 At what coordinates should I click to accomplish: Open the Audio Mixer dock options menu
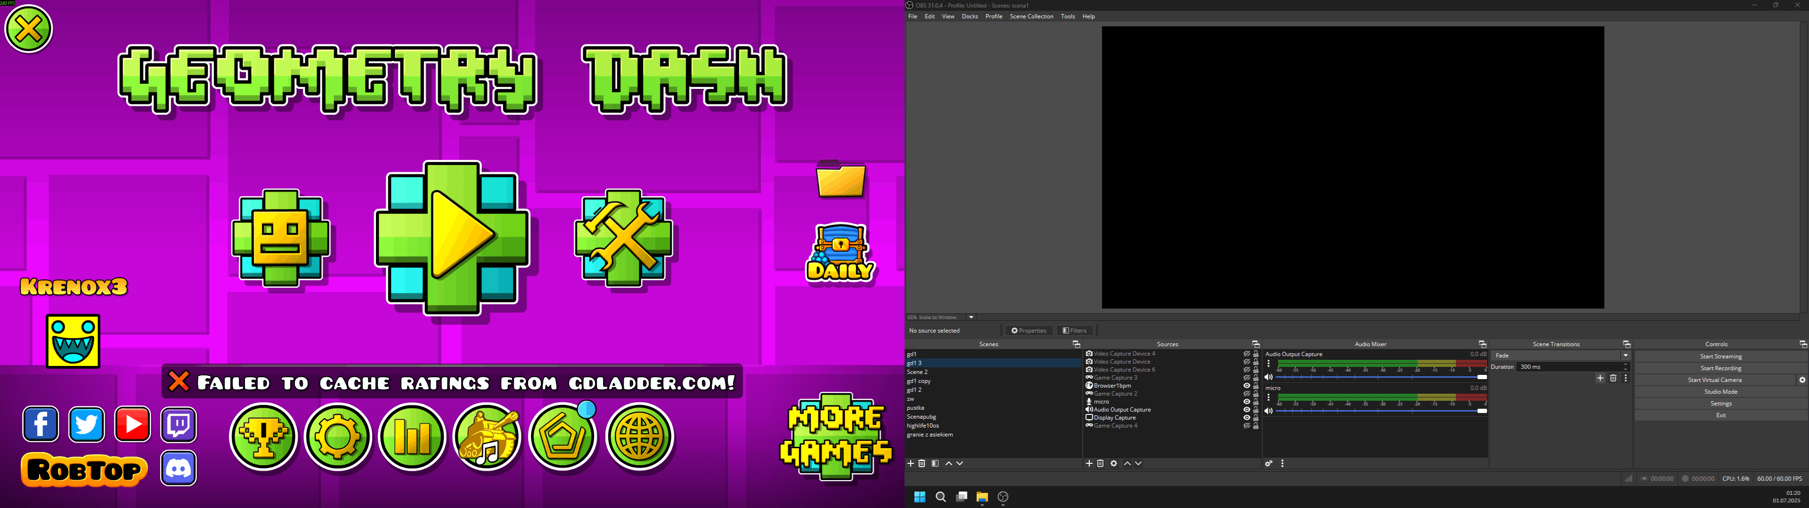tap(1283, 464)
